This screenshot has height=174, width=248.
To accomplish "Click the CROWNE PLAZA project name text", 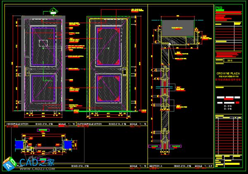I will point(227,73).
